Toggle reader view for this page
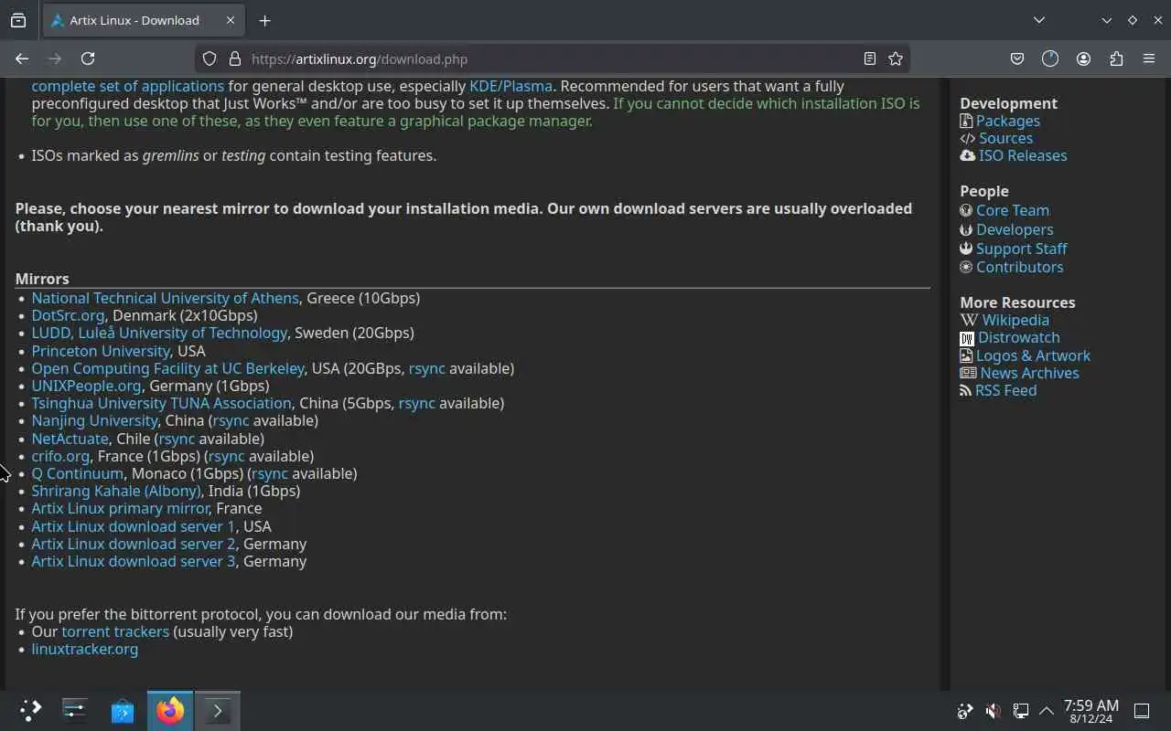 870,58
